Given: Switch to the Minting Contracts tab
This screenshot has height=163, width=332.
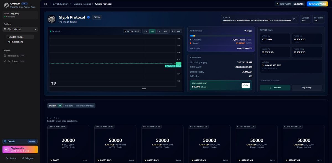Looking at the screenshot, I should click(85, 106).
